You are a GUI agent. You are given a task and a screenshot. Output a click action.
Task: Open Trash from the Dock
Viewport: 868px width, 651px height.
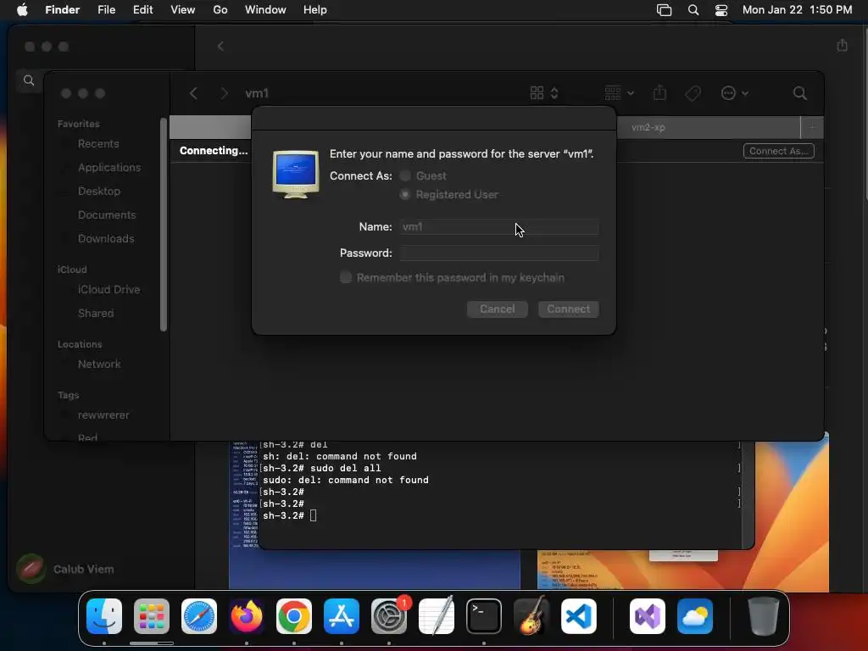(x=764, y=616)
